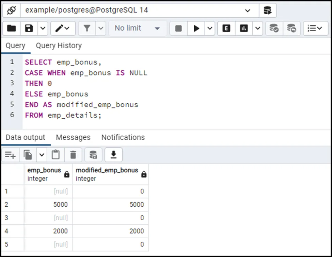Open the Messages tab
The width and height of the screenshot is (332, 257).
point(73,137)
